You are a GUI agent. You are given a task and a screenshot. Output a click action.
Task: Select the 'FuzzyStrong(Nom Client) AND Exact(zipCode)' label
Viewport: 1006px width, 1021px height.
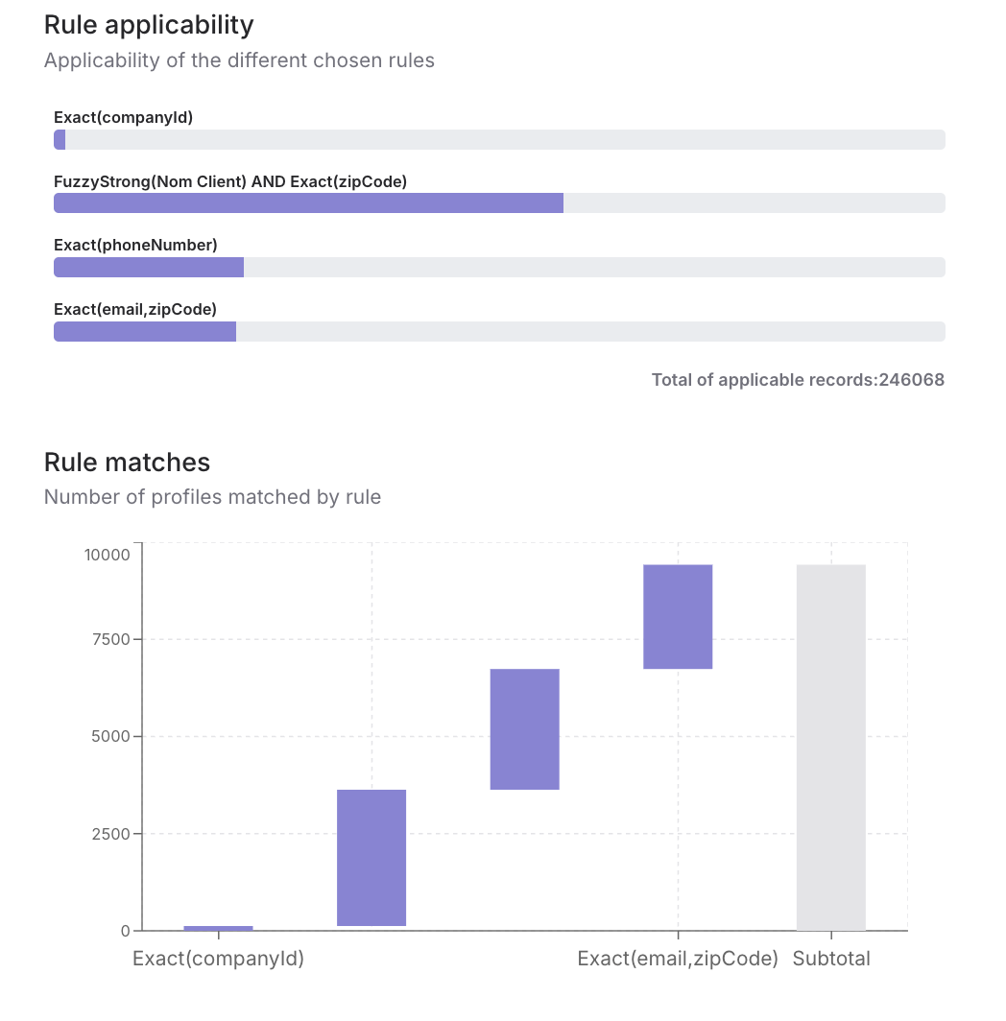tap(230, 181)
